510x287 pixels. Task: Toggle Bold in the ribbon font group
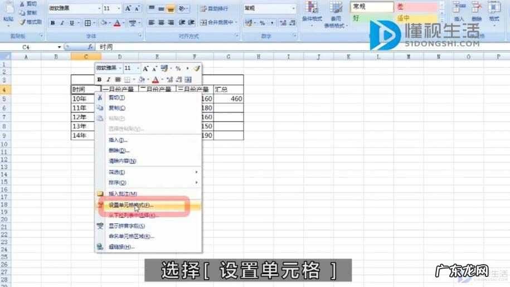(x=52, y=23)
